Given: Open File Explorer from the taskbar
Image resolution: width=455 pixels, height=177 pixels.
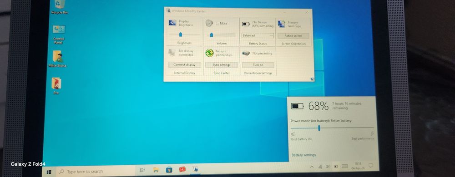Looking at the screenshot, I should click(156, 170).
